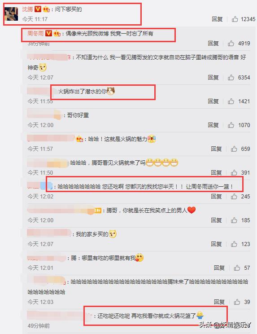Like the comment with 659 likes
Image resolution: width=257 pixels, height=334 pixels.
pos(234,149)
